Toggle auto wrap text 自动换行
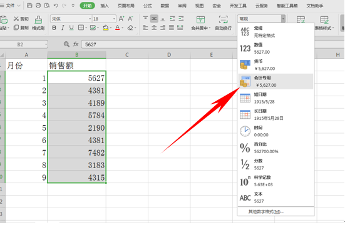This screenshot has height=225, width=345. coord(223,23)
